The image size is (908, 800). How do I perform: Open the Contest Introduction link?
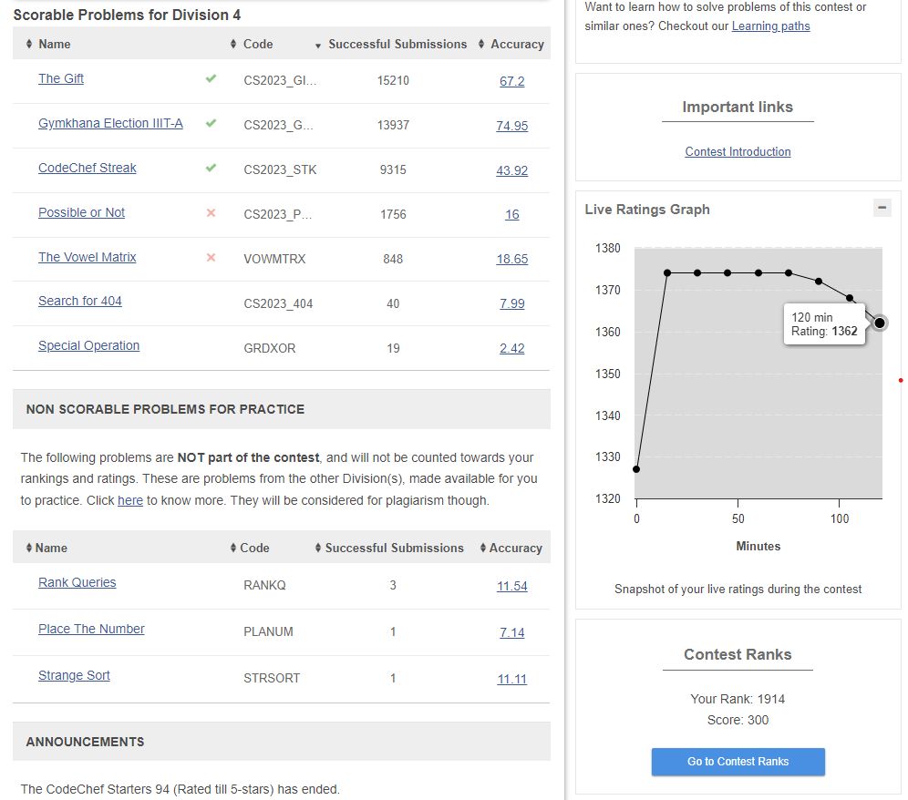point(738,151)
